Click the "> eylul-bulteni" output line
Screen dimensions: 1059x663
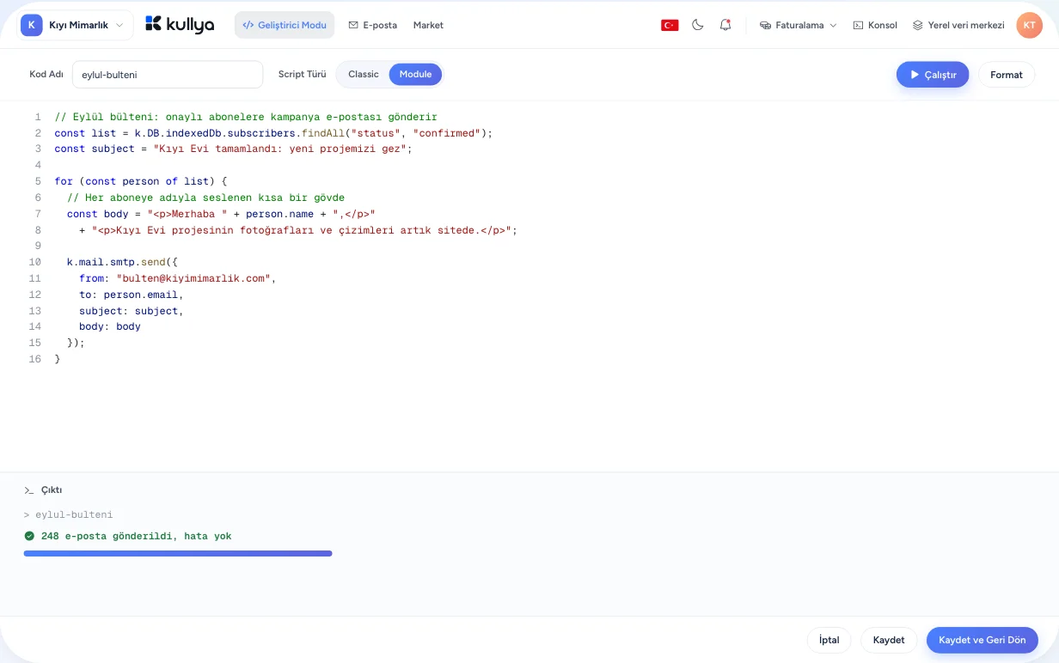68,515
